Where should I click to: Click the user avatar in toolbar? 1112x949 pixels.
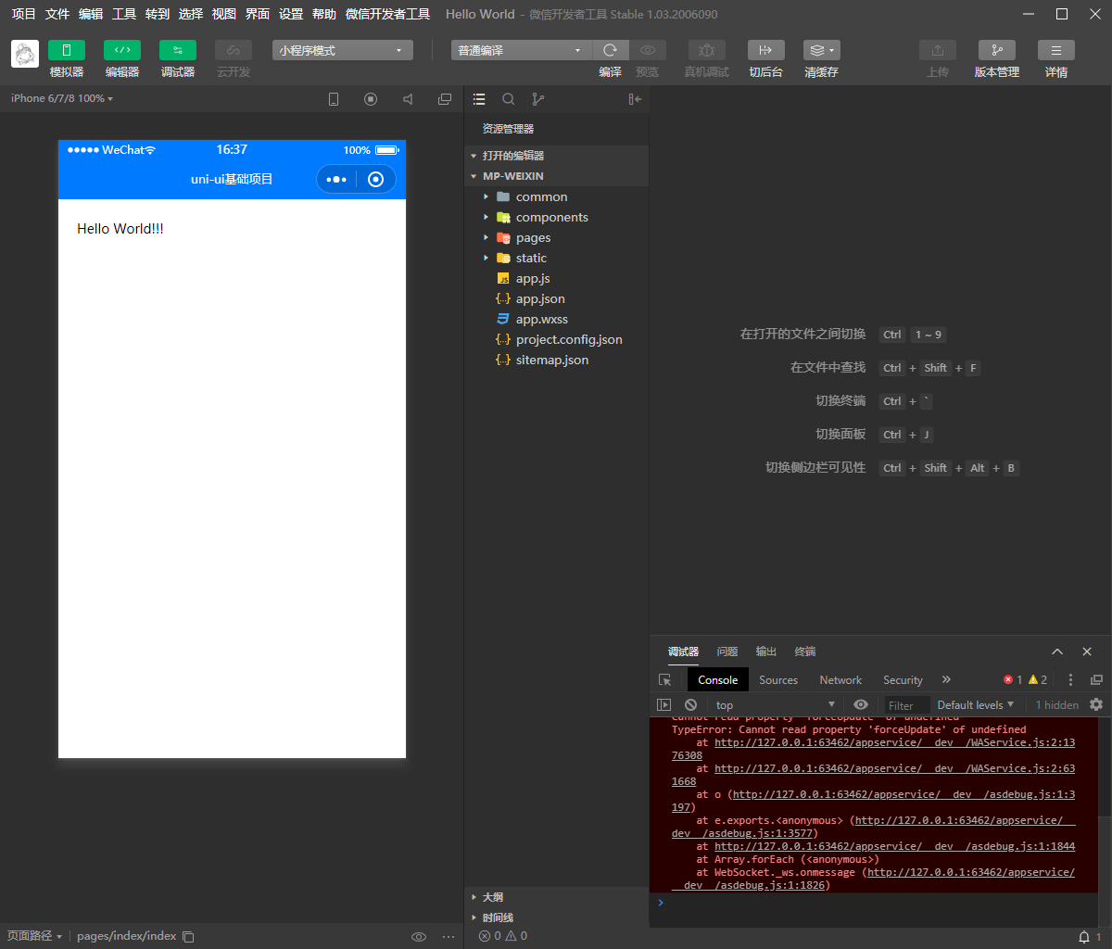coord(25,54)
